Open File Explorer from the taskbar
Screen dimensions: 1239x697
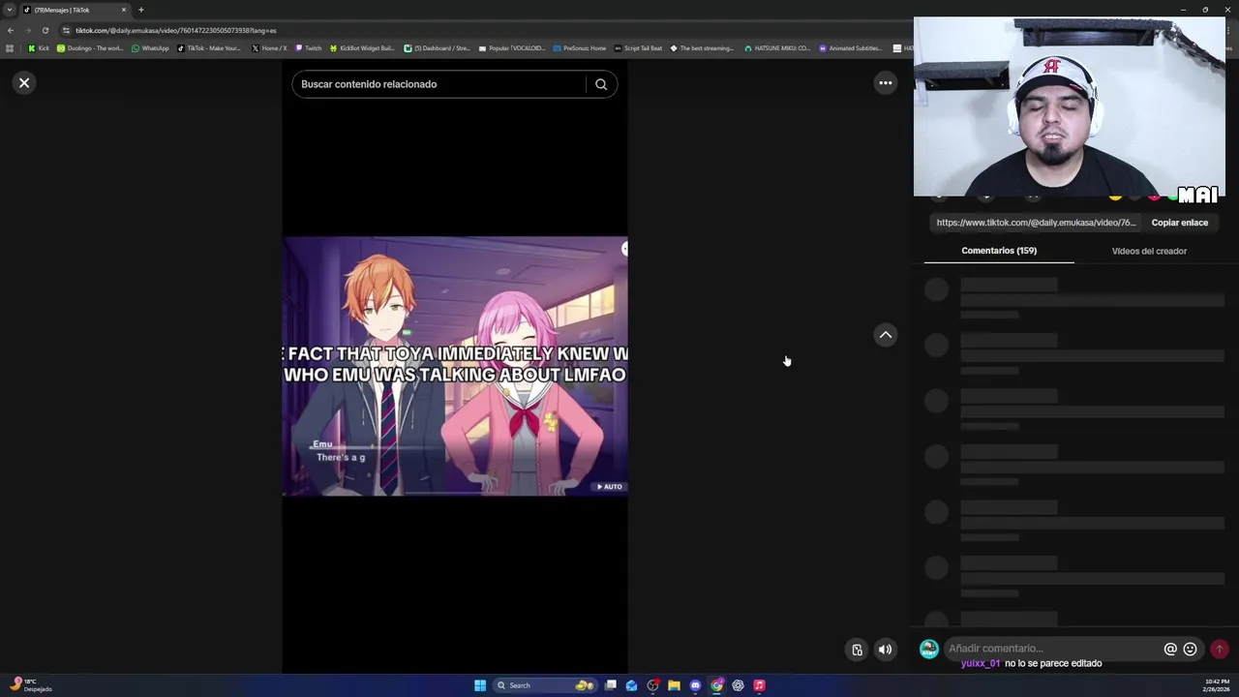click(674, 685)
